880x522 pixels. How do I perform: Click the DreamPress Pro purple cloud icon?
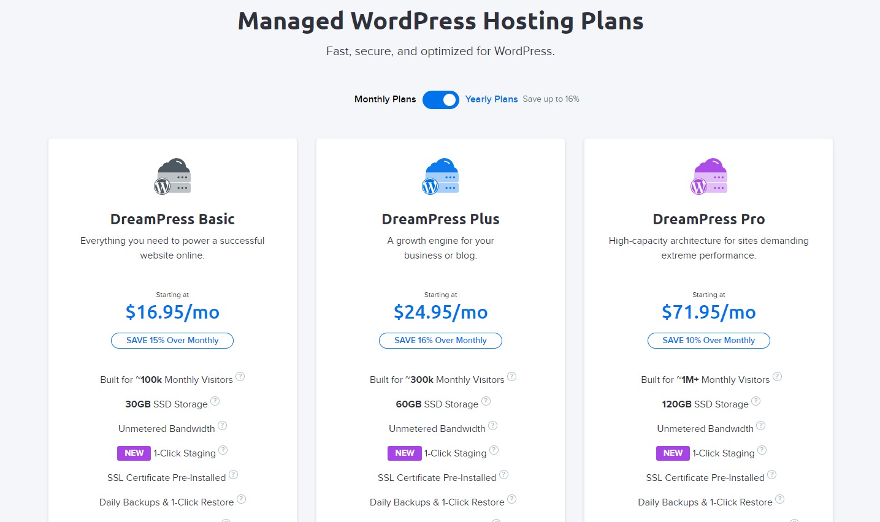709,176
